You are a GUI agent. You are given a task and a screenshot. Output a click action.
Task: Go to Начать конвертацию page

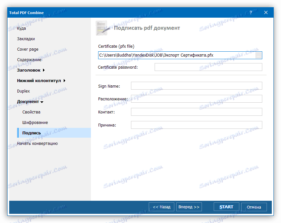[x=37, y=143]
